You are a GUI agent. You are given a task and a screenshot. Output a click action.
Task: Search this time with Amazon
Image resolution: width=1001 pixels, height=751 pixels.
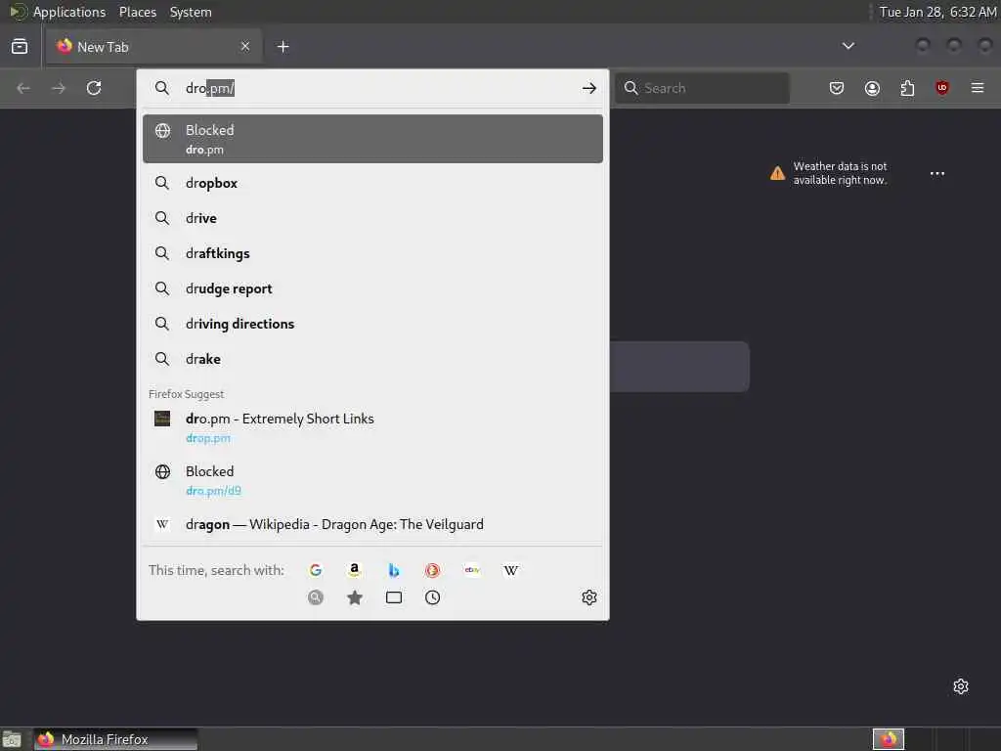point(354,570)
